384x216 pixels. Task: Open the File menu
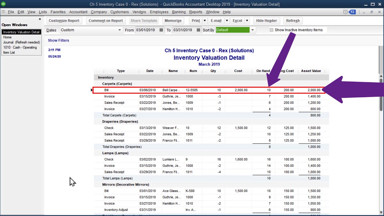[x=11, y=12]
